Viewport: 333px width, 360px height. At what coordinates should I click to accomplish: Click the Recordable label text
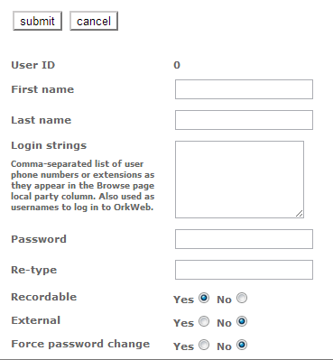pyautogui.click(x=44, y=297)
